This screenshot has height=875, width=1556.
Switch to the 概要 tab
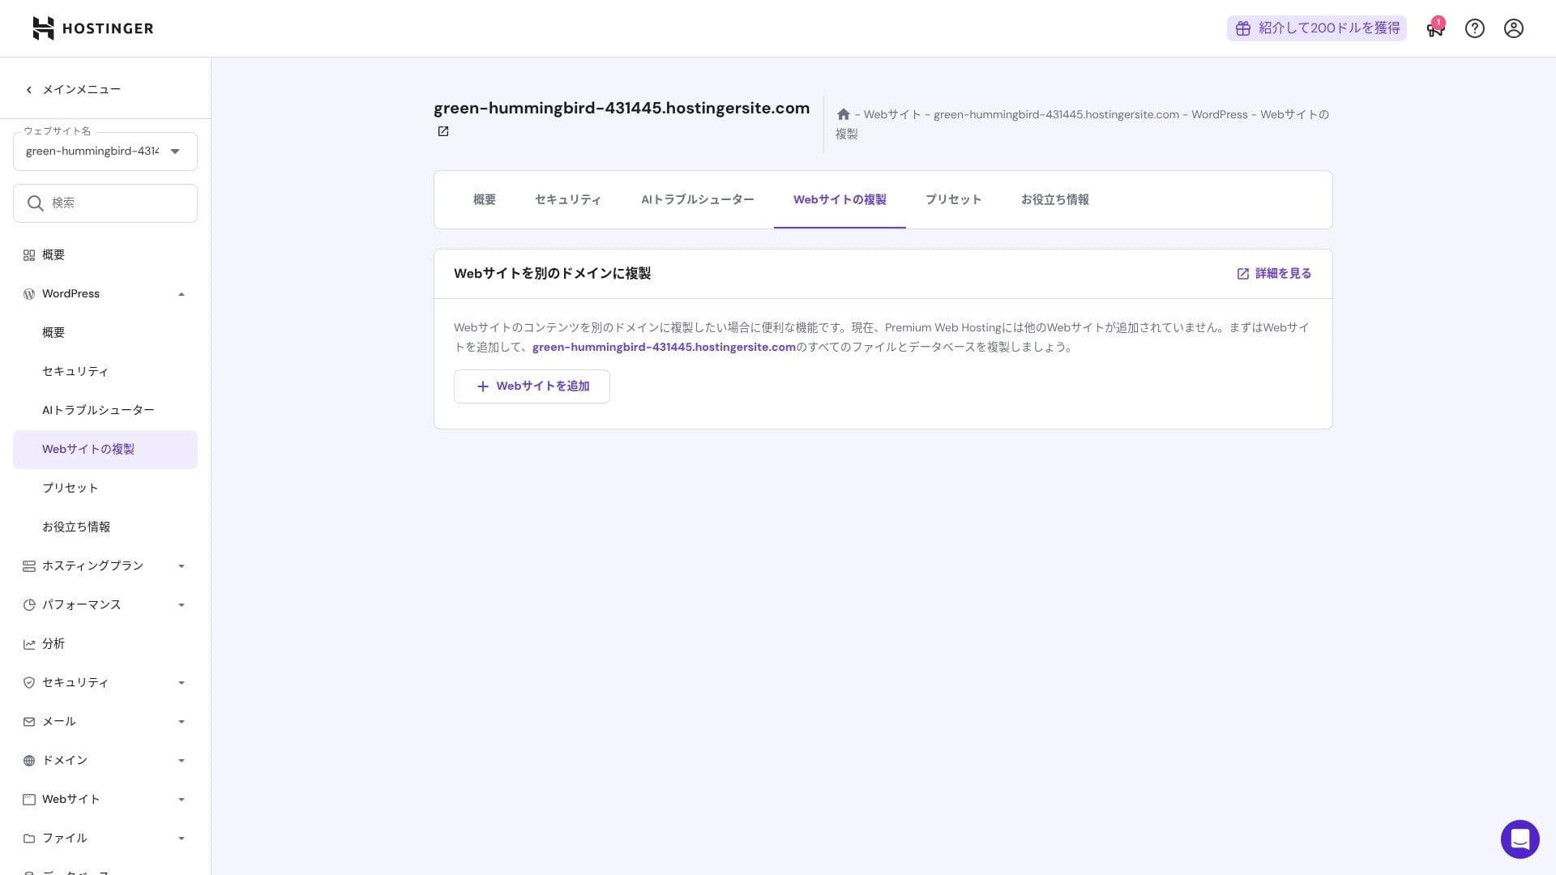click(485, 199)
